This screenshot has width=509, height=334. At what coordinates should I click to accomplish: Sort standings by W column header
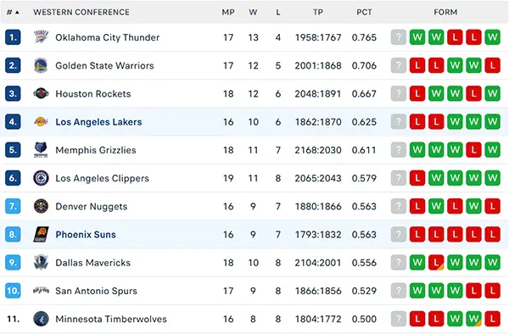[253, 13]
